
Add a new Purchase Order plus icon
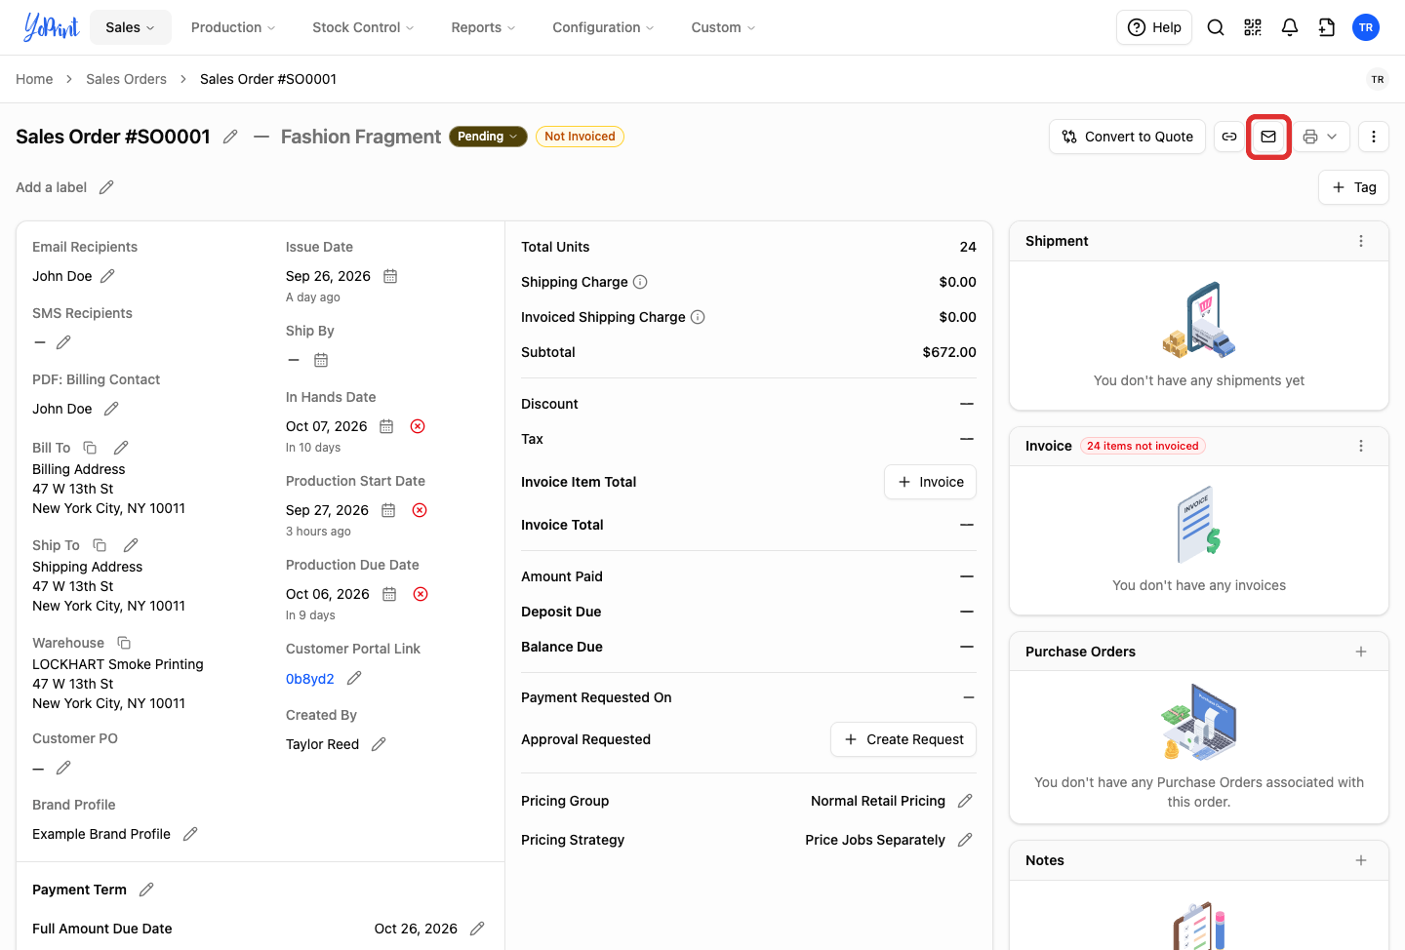coord(1361,652)
